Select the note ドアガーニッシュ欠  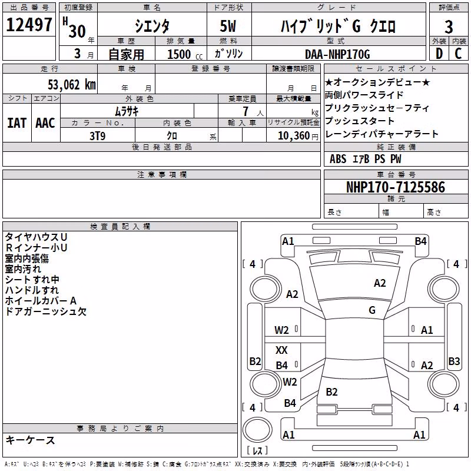46,311
